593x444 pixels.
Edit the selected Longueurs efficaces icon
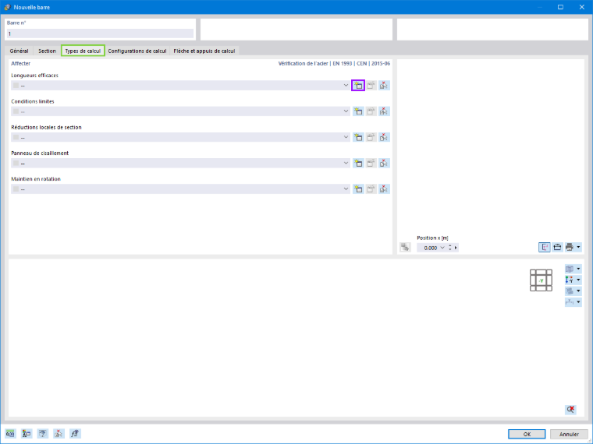(371, 86)
